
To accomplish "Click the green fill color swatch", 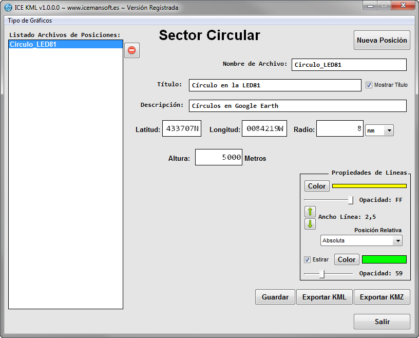I will [384, 259].
